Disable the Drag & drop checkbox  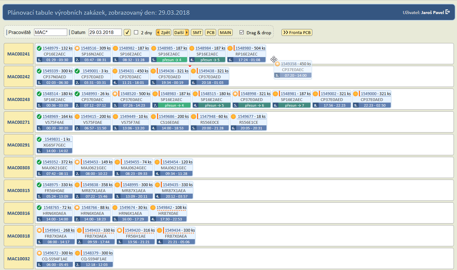pos(241,32)
